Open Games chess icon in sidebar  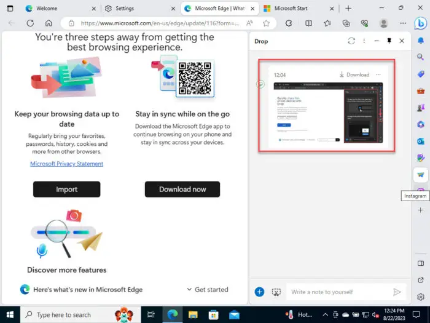coord(420,108)
